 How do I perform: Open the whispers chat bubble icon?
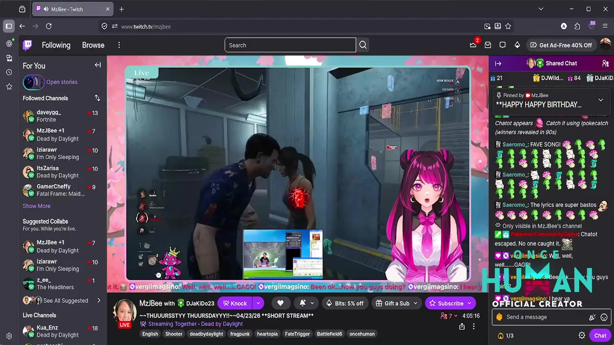click(502, 45)
